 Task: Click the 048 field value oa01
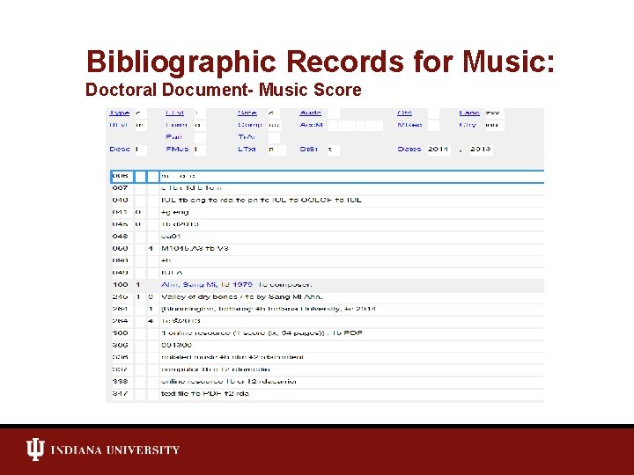171,237
